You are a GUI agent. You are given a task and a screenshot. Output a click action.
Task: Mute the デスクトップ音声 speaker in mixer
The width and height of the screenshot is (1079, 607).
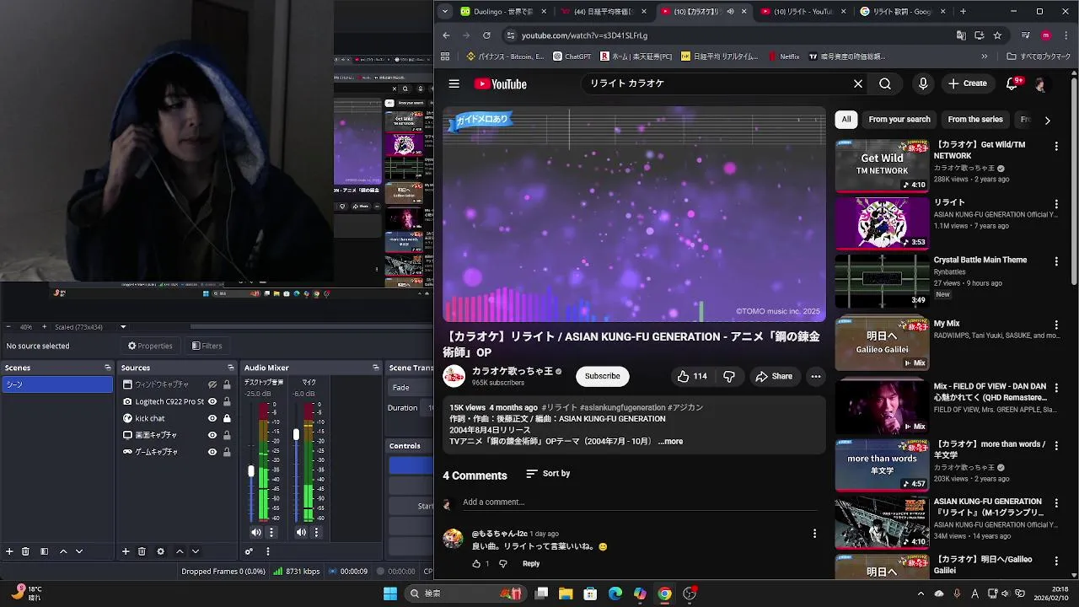click(x=256, y=532)
